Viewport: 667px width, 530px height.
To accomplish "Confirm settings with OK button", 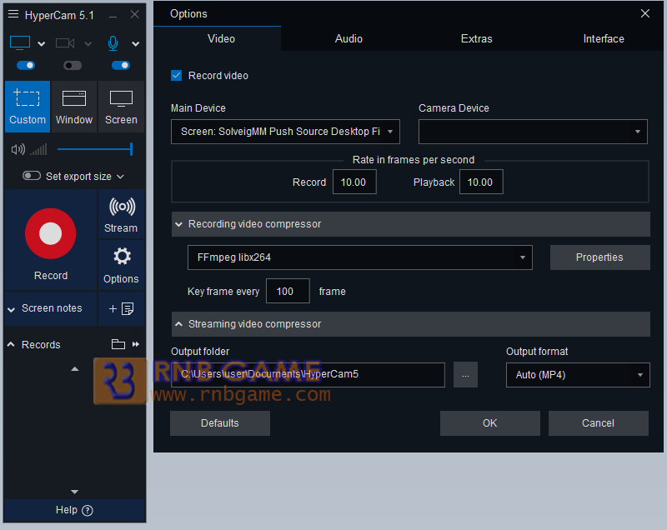I will [490, 423].
